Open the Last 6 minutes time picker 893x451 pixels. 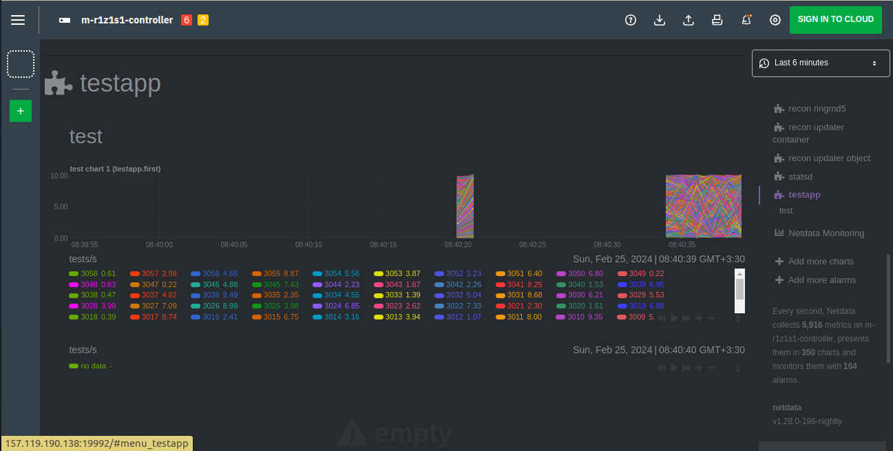(818, 63)
